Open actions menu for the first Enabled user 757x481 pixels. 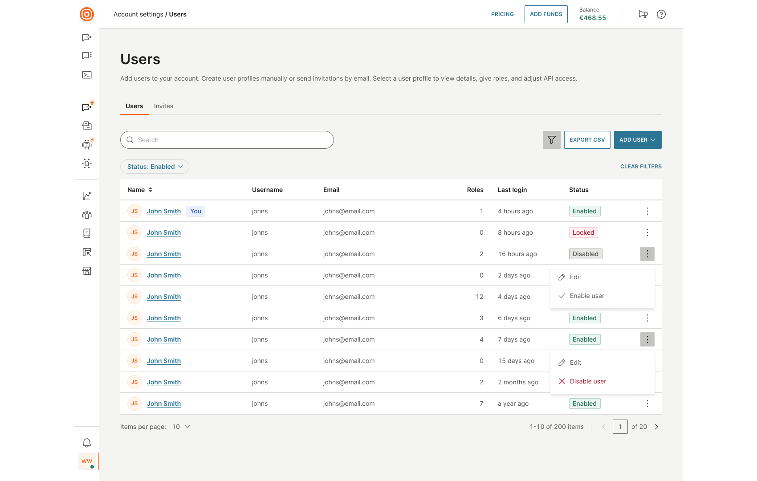[x=647, y=211]
